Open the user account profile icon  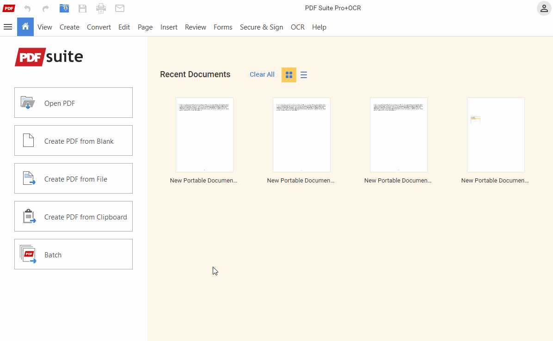(544, 8)
